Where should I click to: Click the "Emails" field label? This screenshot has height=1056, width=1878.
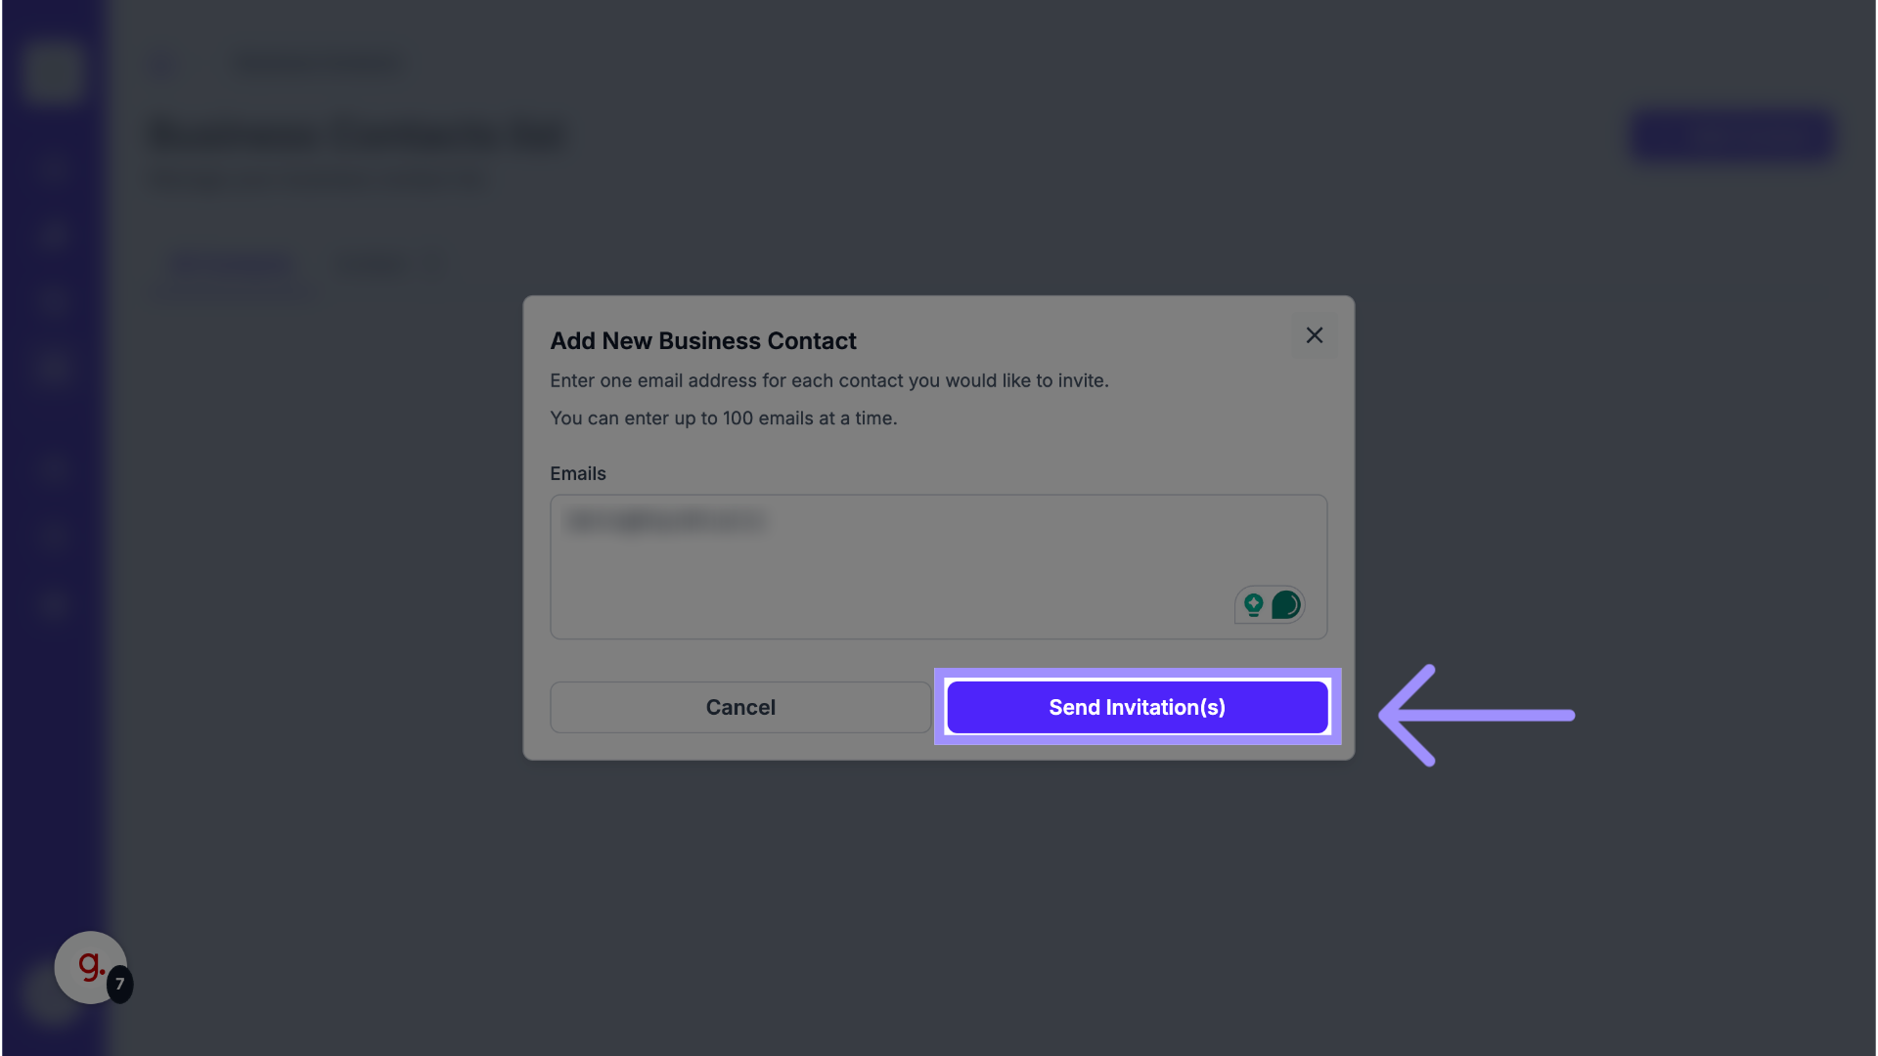[x=577, y=474]
